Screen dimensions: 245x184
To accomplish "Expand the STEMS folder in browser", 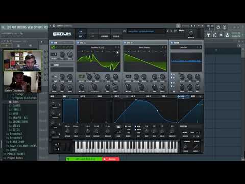I will coord(16,126).
